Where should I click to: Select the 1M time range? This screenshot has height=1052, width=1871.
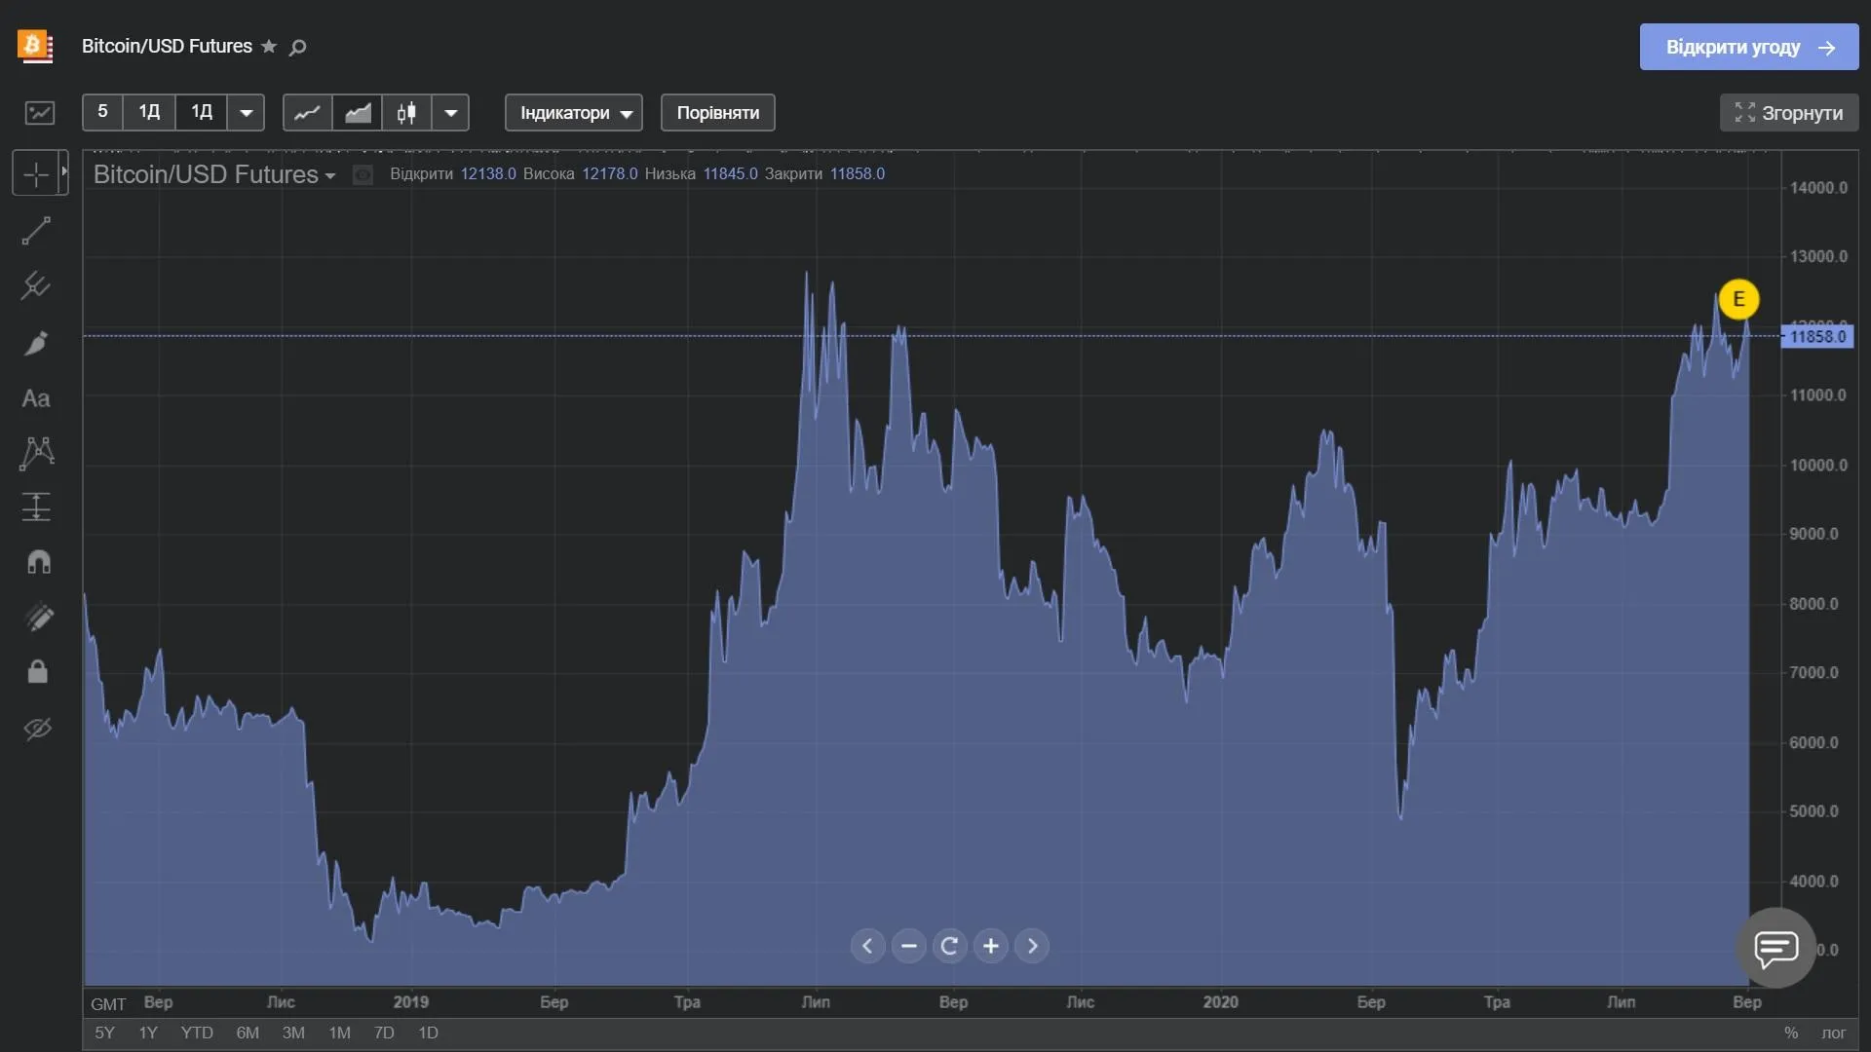tap(339, 1033)
